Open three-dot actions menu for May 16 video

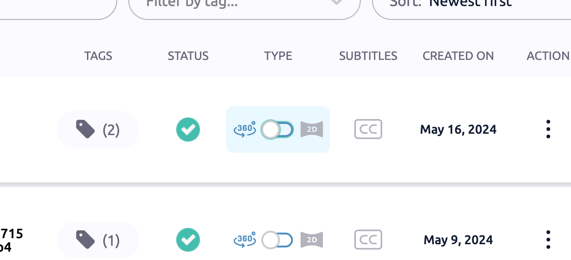(548, 129)
